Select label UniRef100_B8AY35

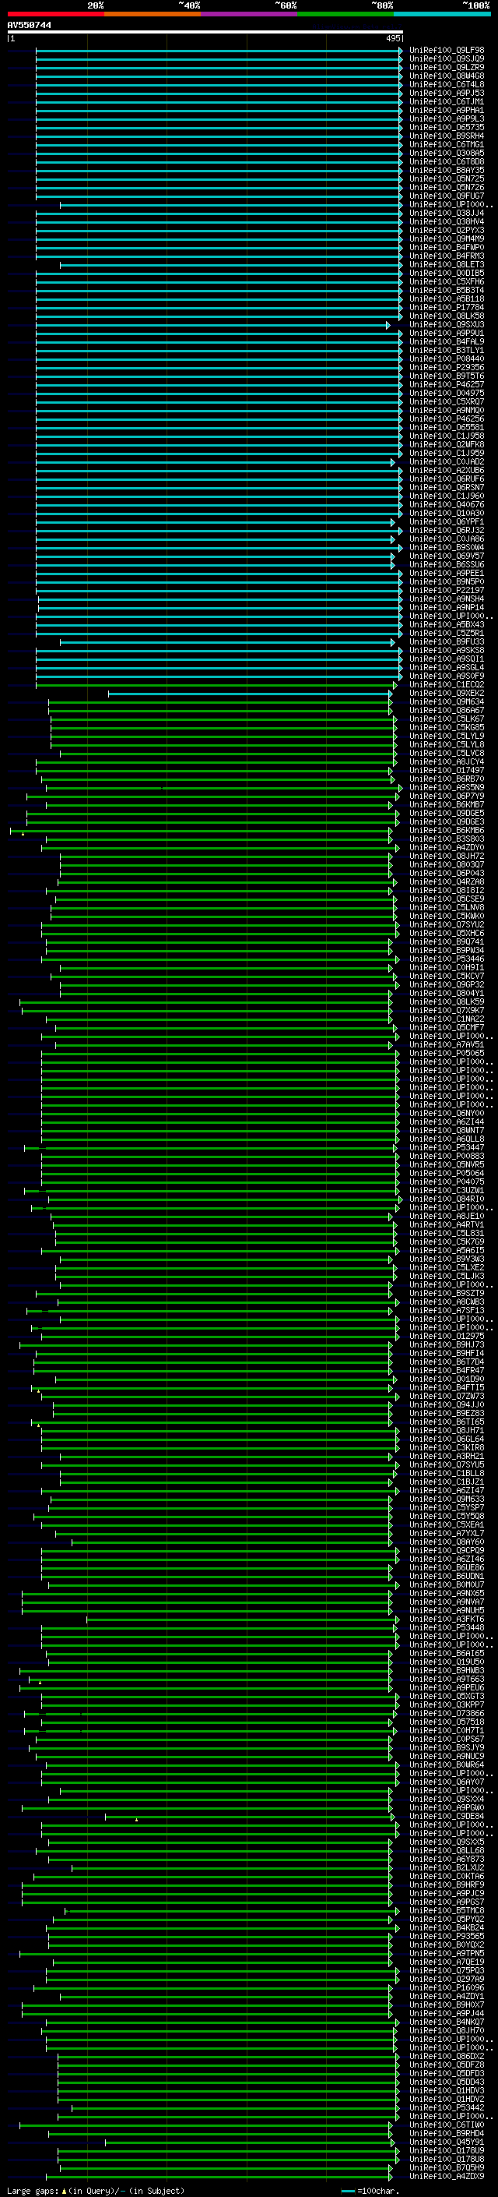point(447,171)
